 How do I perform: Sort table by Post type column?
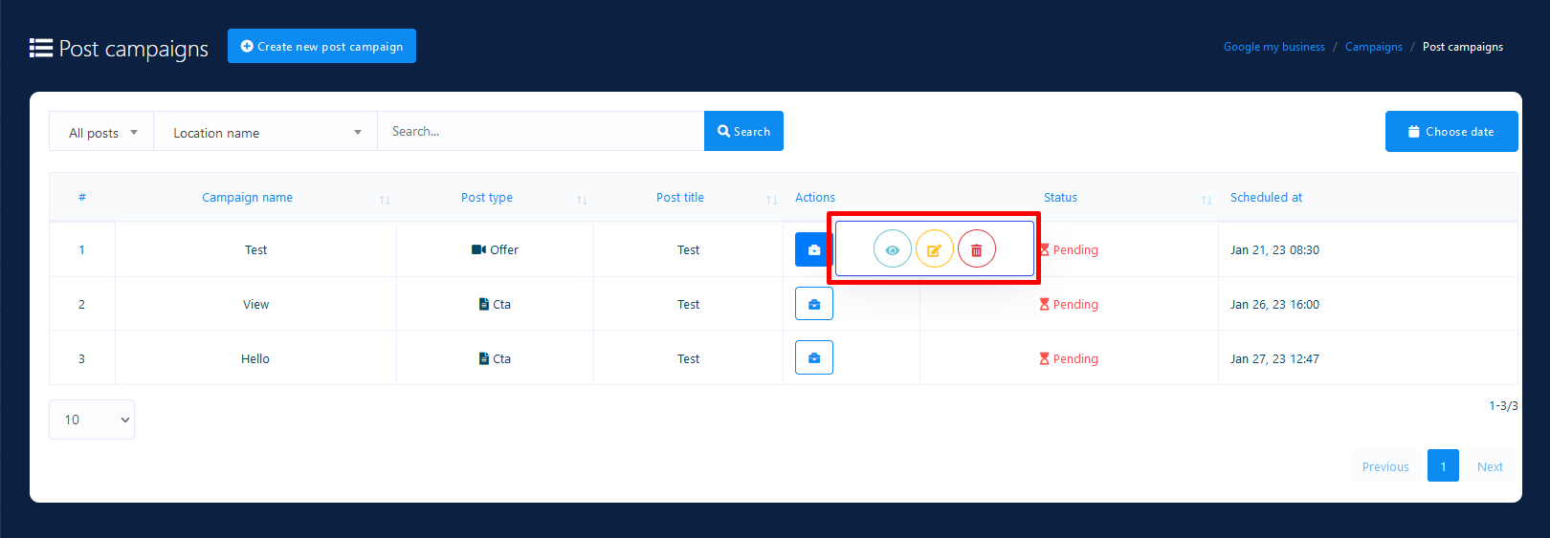[x=582, y=199]
